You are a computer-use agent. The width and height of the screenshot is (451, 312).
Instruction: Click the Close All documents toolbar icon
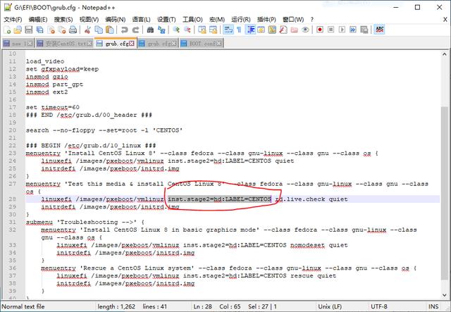[x=62, y=30]
